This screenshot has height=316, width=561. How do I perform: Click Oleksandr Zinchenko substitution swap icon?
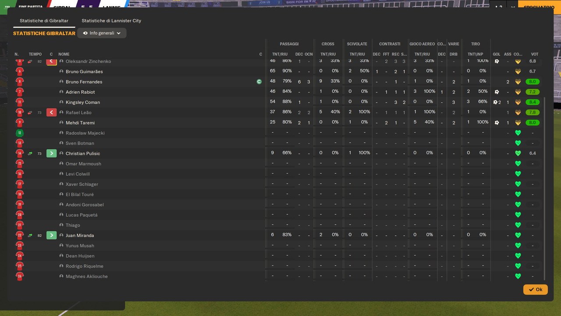tap(30, 61)
